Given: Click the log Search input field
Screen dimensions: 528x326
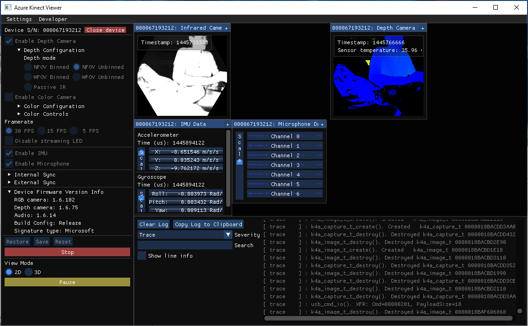Looking at the screenshot, I should 185,245.
